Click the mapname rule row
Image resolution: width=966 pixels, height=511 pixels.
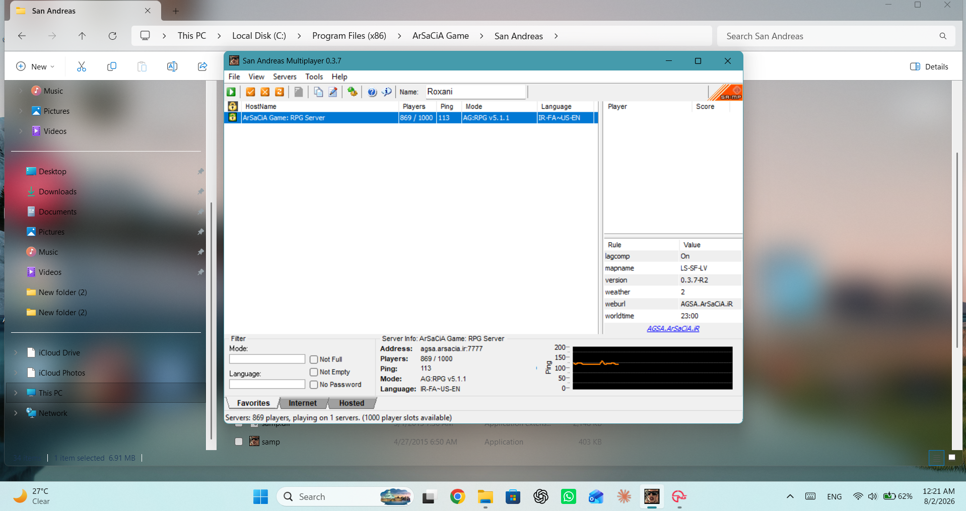(x=672, y=268)
